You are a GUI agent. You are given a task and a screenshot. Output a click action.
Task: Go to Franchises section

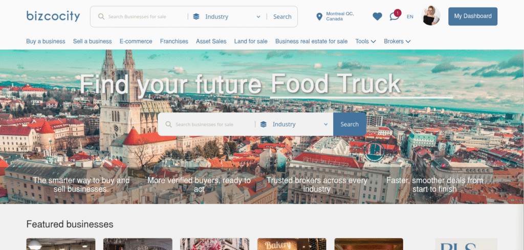pyautogui.click(x=174, y=41)
